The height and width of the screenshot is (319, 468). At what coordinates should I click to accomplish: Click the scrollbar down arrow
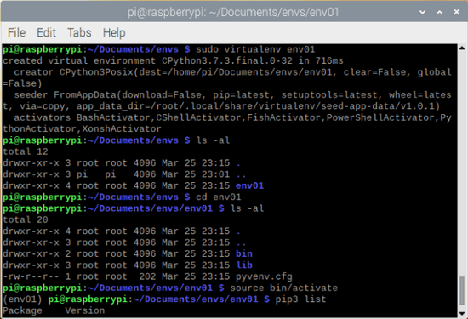462,313
